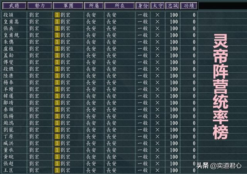Click the 太守 X mark in 鮑鴻 row
247x174 pixels.
click(157, 123)
